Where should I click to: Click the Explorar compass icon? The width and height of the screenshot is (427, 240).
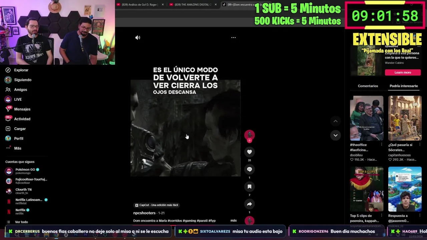(8, 70)
